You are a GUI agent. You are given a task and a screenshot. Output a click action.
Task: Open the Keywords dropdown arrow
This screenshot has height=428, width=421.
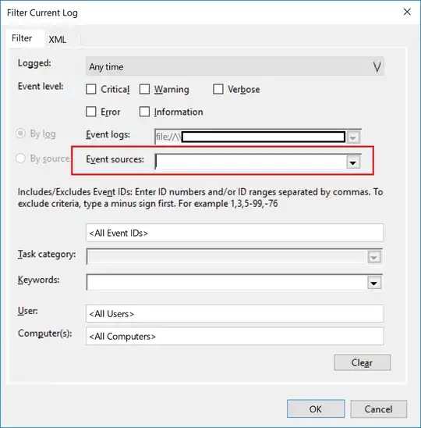(x=374, y=283)
